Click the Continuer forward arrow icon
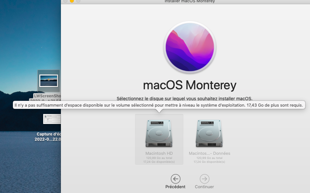Image resolution: width=310 pixels, height=193 pixels. (204, 179)
